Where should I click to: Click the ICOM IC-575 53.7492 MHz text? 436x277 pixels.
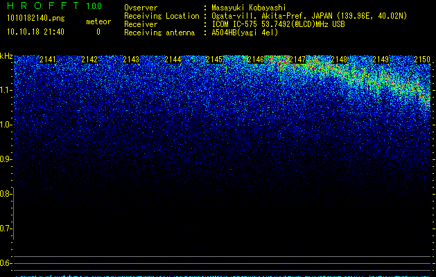point(278,24)
